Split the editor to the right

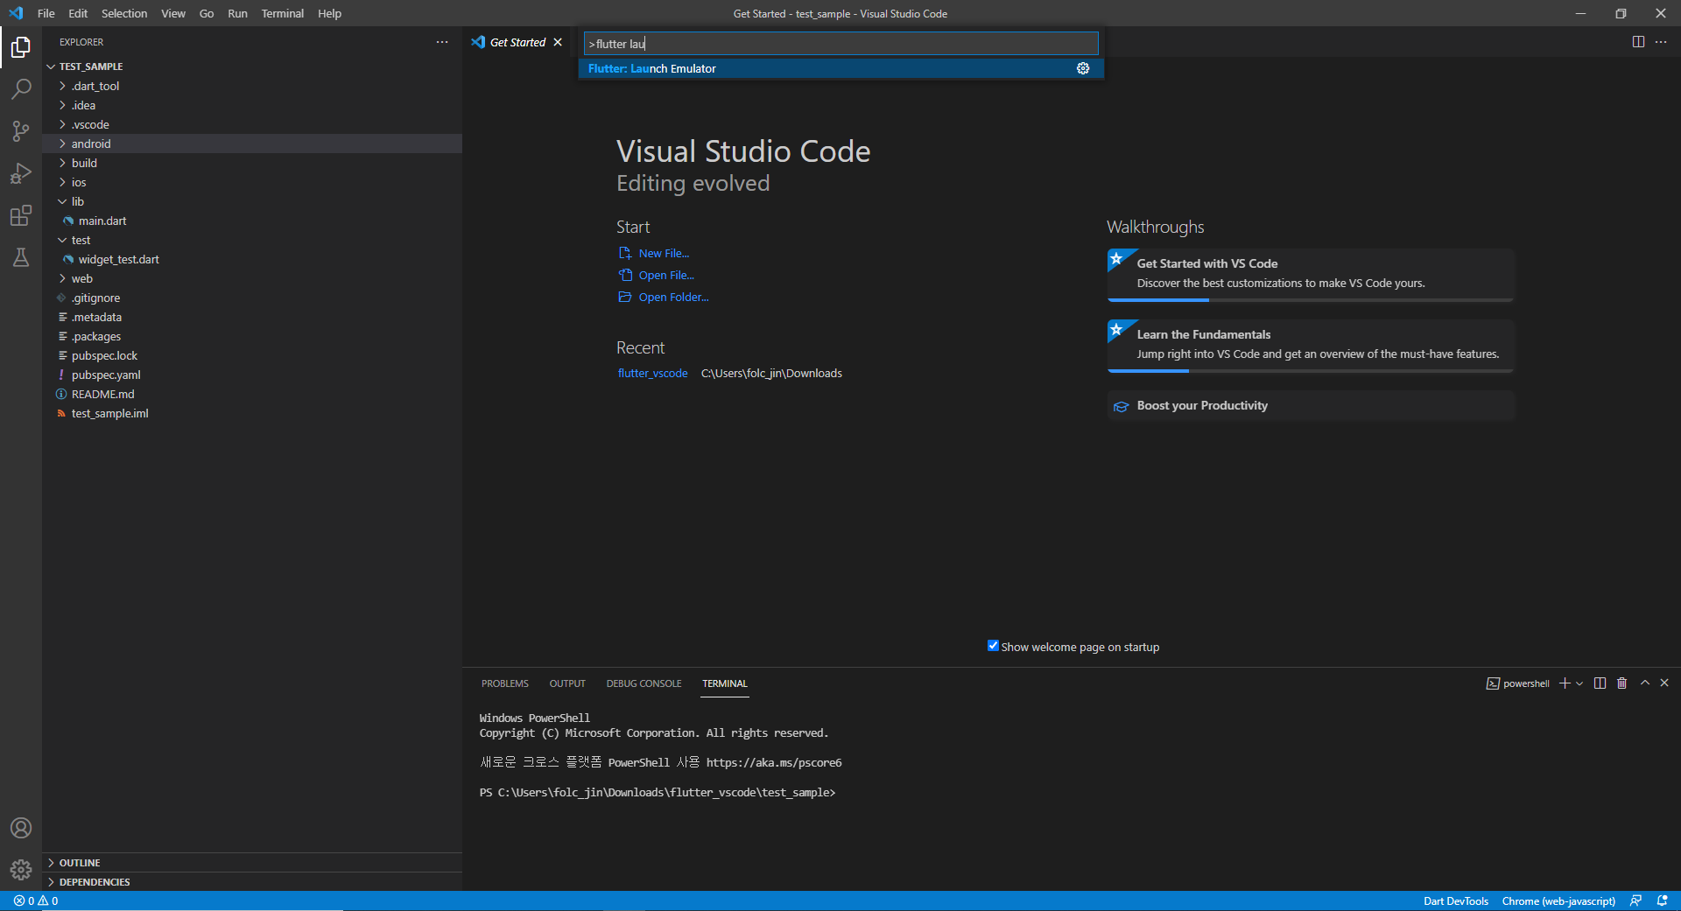pyautogui.click(x=1638, y=42)
